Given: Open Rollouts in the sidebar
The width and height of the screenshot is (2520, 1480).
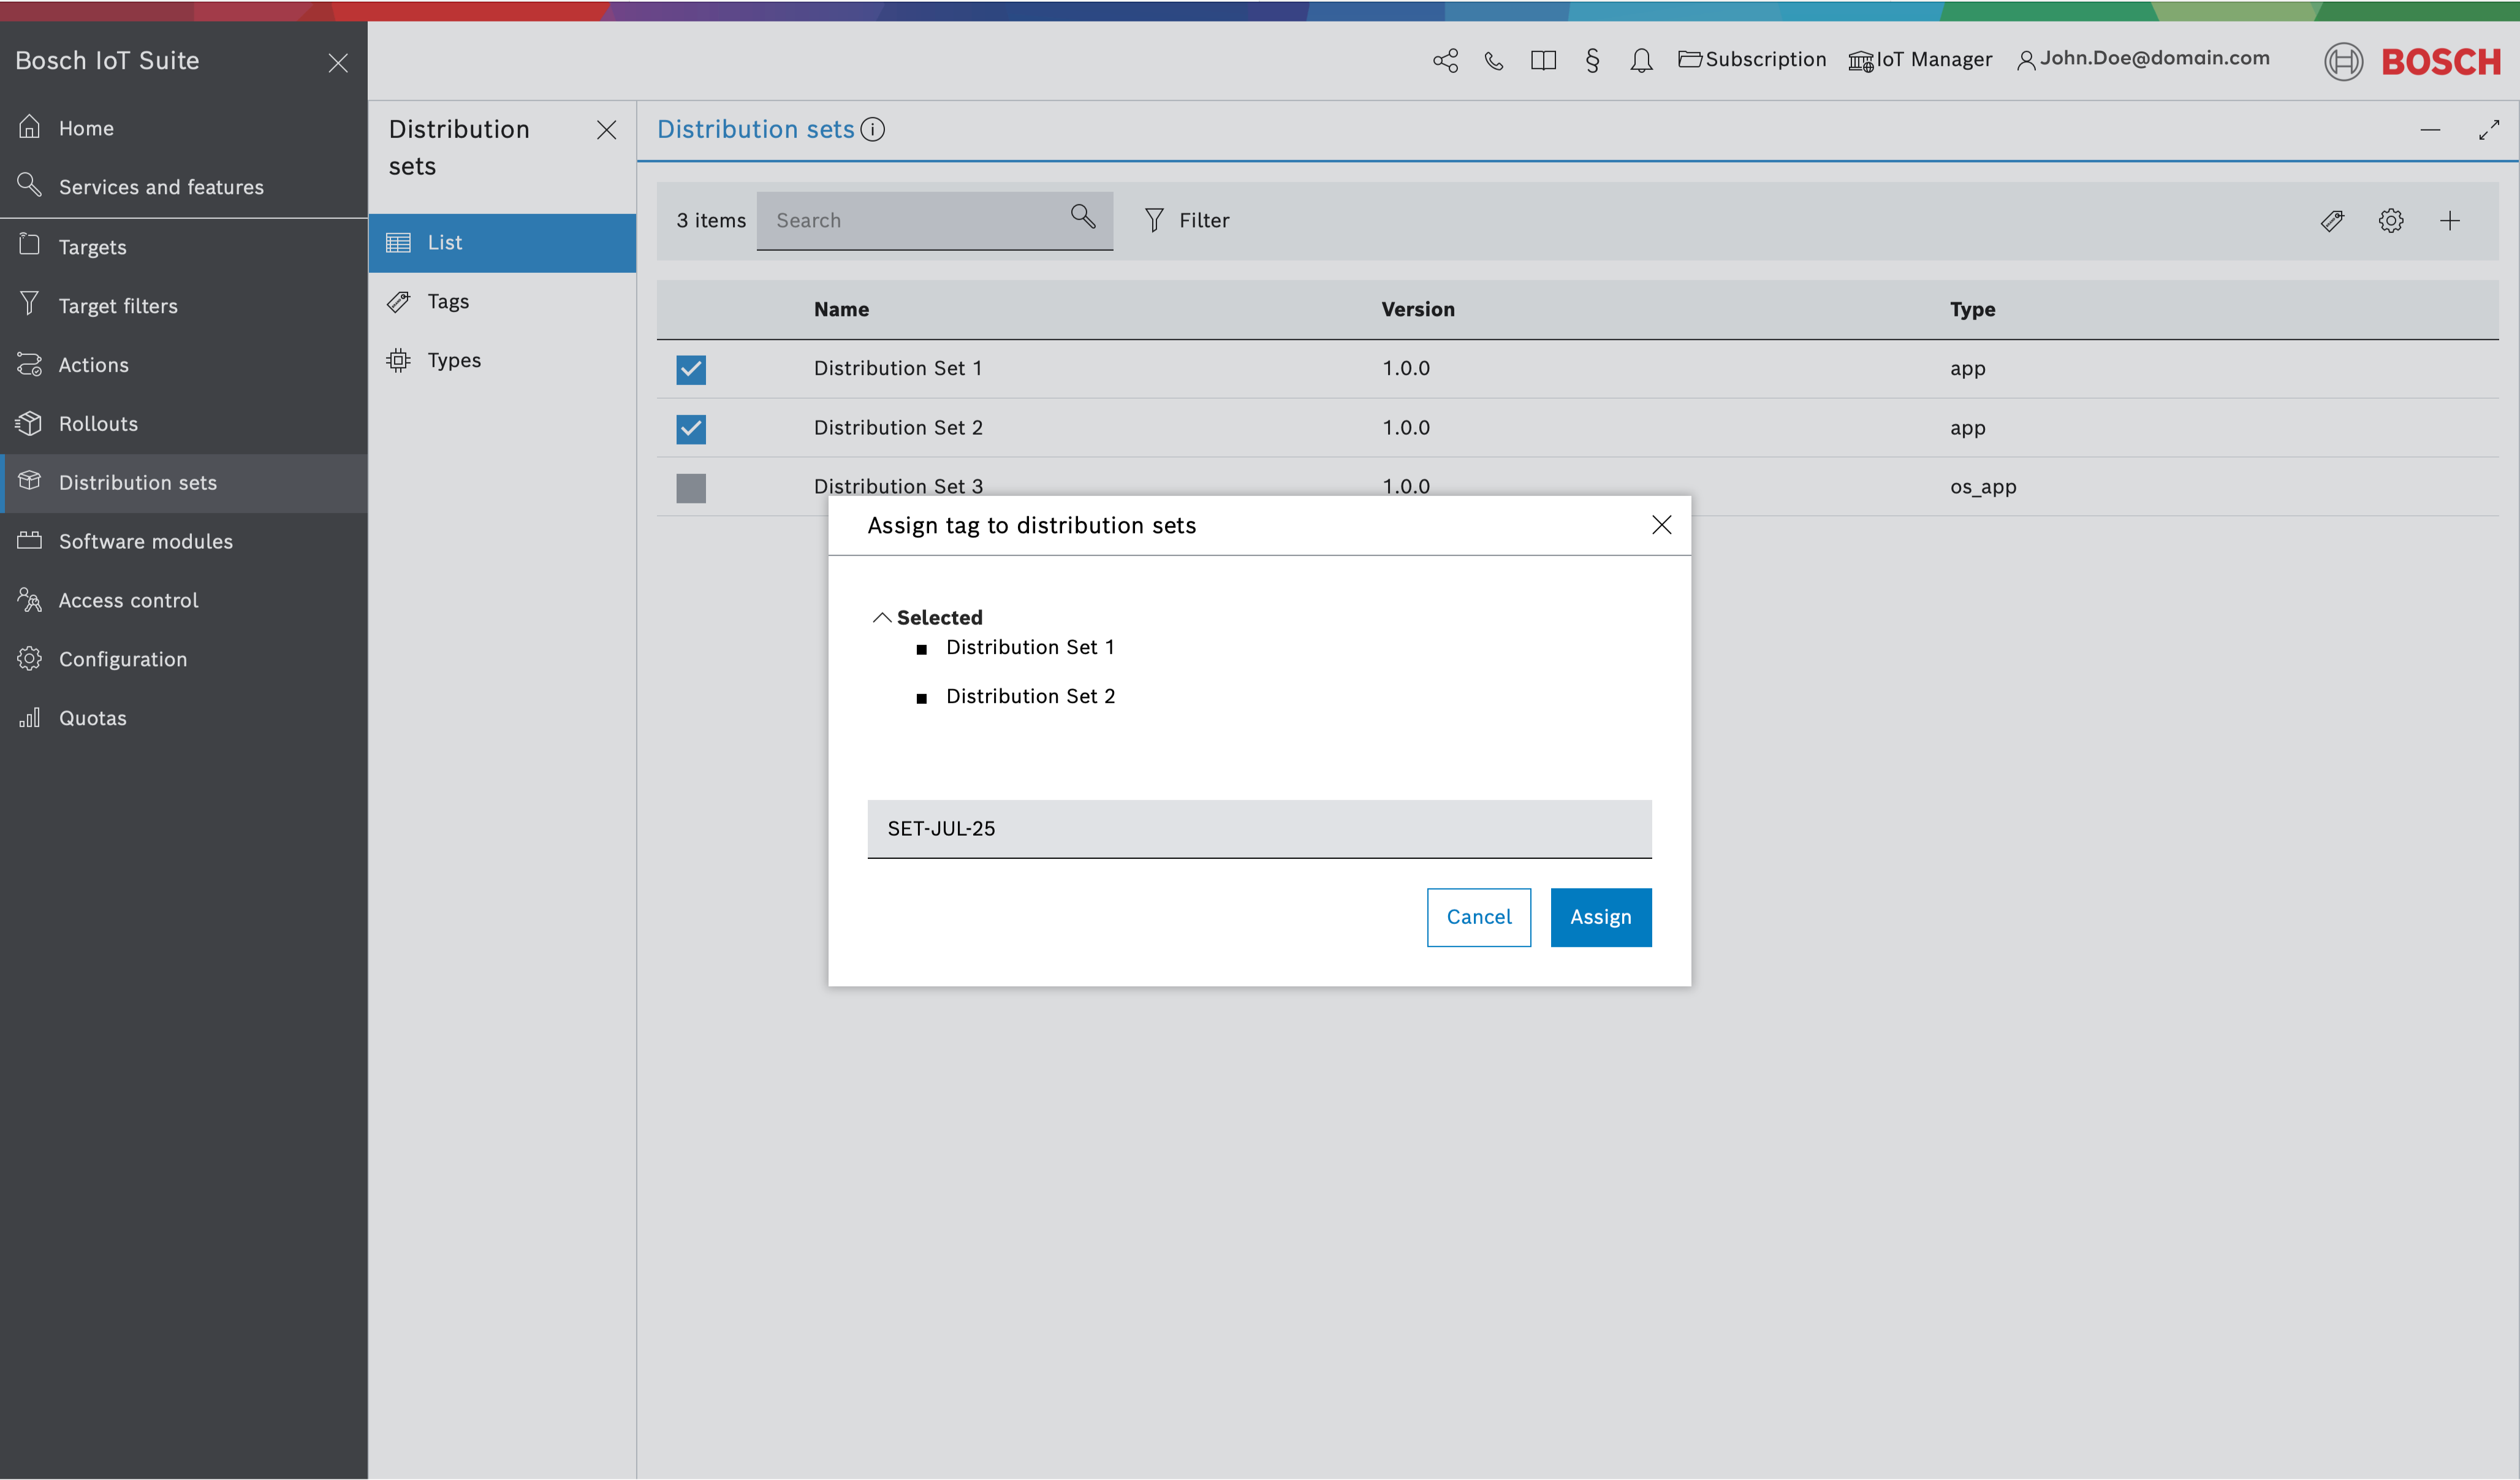Looking at the screenshot, I should point(98,423).
